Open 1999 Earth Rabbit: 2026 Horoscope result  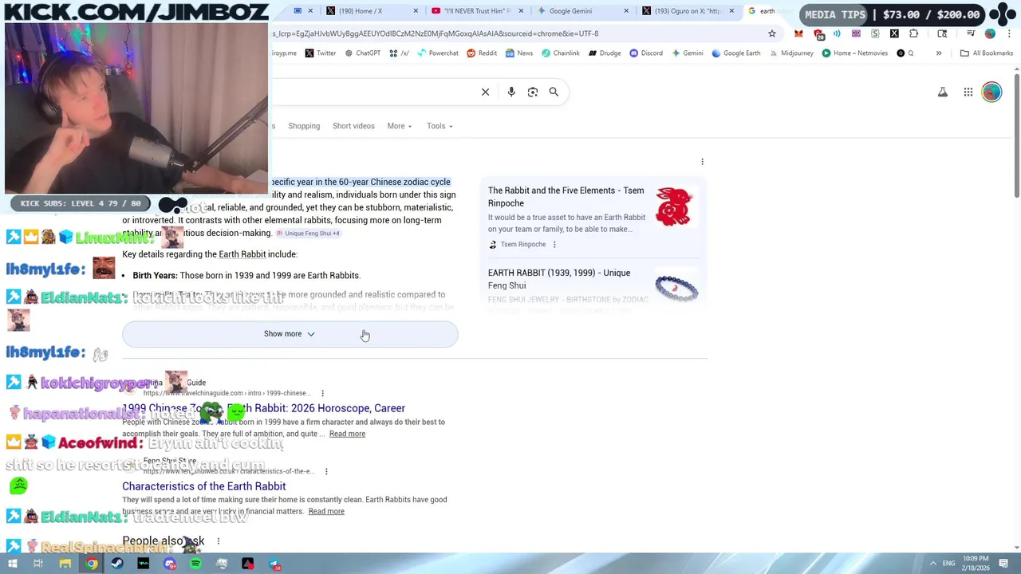click(x=263, y=408)
